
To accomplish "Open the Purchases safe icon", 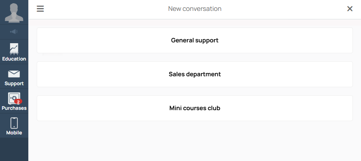I will pyautogui.click(x=14, y=98).
